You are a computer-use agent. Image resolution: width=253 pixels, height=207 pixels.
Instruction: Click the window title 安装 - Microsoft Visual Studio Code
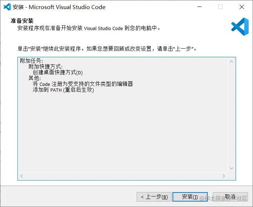pyautogui.click(x=59, y=7)
